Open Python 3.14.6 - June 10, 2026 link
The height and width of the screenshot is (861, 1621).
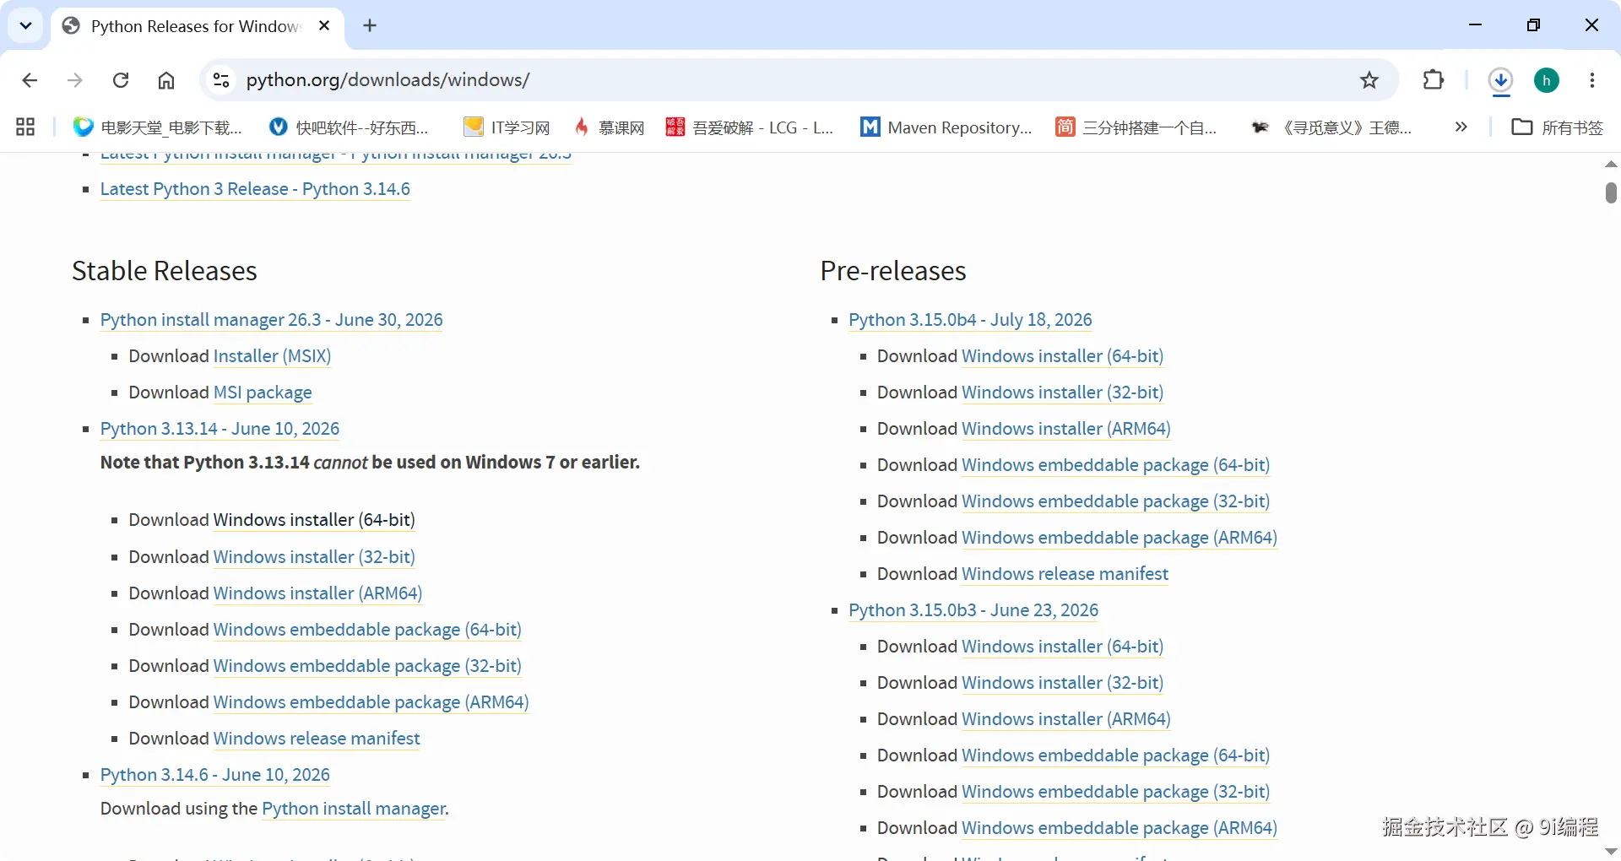[x=214, y=775]
